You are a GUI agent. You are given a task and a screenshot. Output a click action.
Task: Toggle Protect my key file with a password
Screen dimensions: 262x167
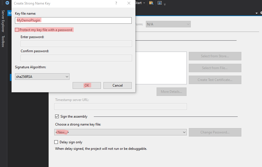(17, 29)
